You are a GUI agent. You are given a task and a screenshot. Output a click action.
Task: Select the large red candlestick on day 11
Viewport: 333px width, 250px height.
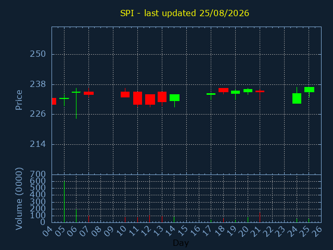click(x=137, y=98)
